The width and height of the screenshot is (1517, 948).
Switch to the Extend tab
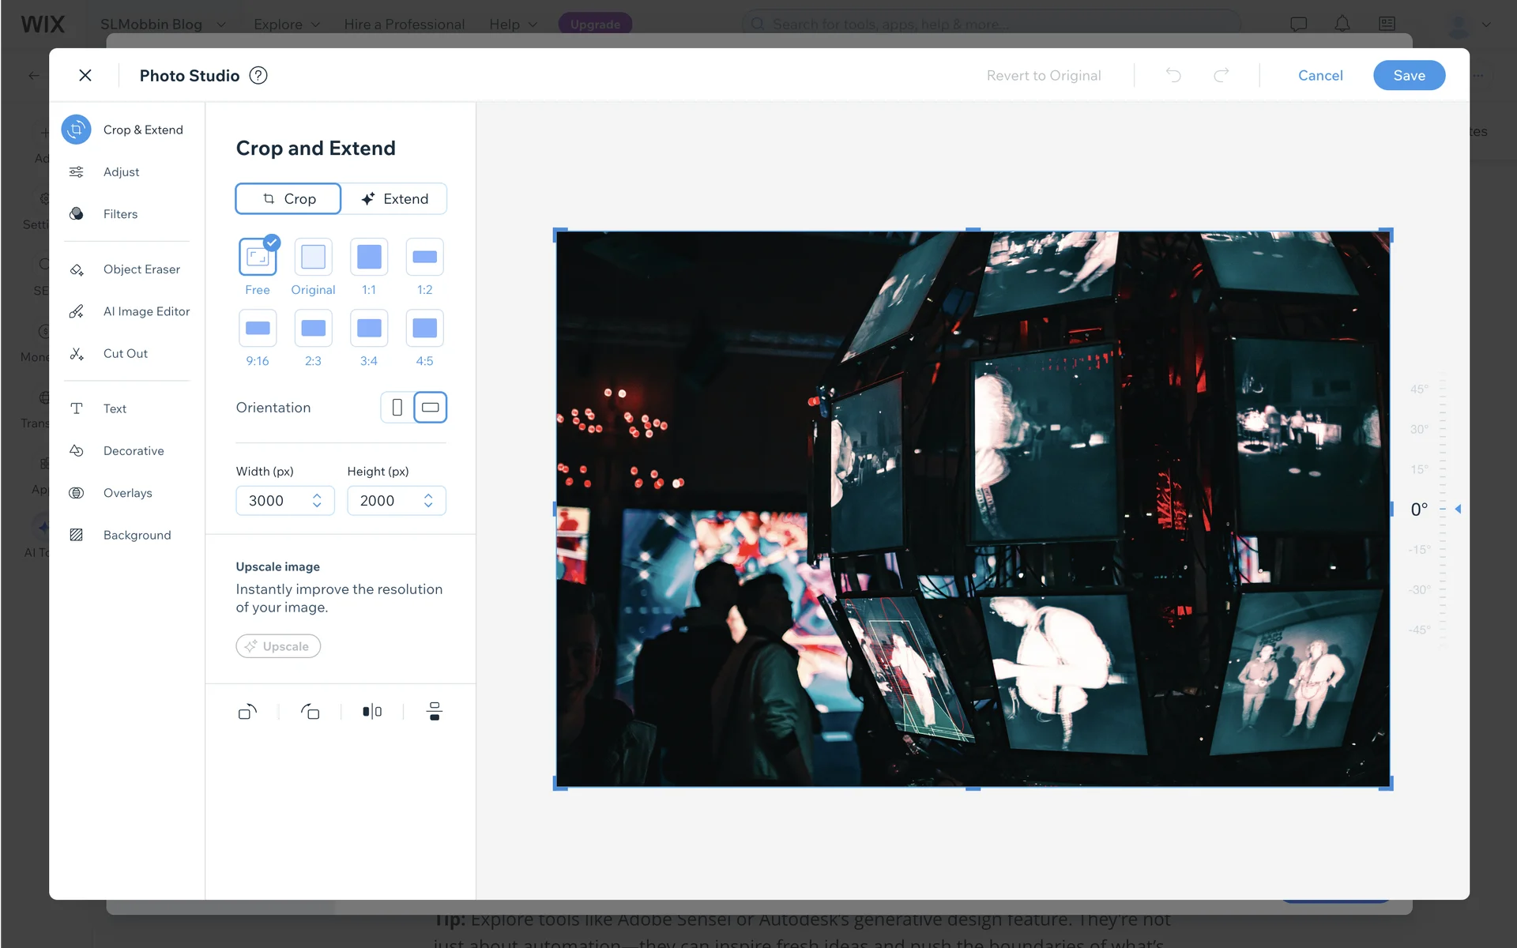pos(395,199)
